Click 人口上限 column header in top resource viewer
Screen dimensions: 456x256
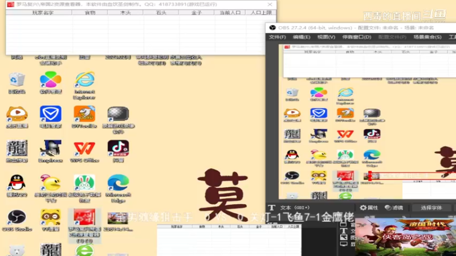pos(261,13)
